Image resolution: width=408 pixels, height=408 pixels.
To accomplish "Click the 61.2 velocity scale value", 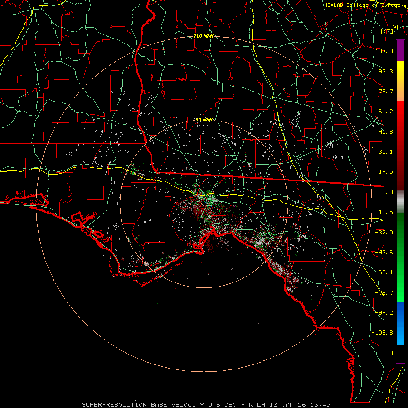I will pos(386,112).
